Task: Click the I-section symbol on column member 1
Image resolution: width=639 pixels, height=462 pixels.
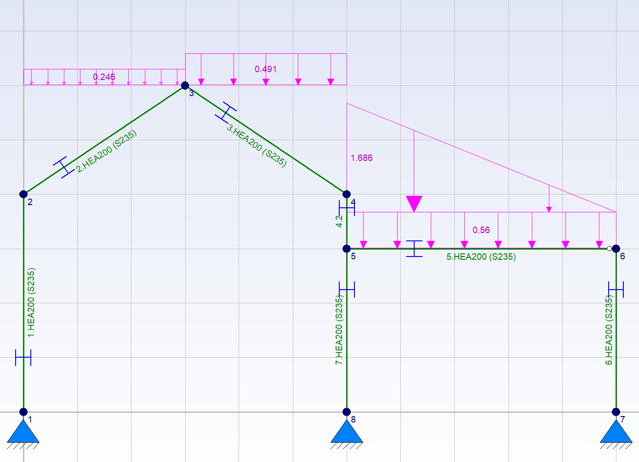Action: (x=23, y=357)
